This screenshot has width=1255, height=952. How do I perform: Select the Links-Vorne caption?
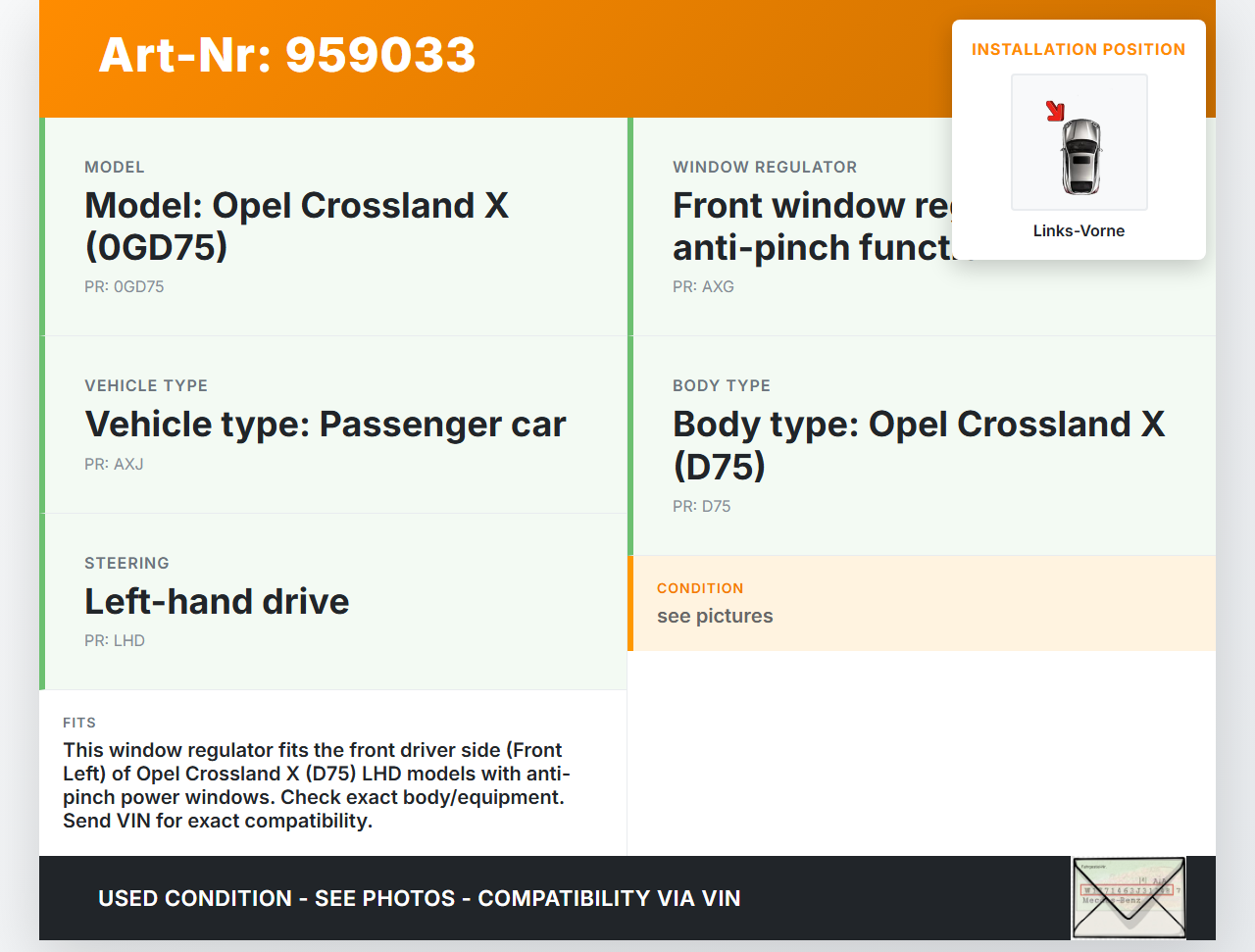click(1079, 230)
